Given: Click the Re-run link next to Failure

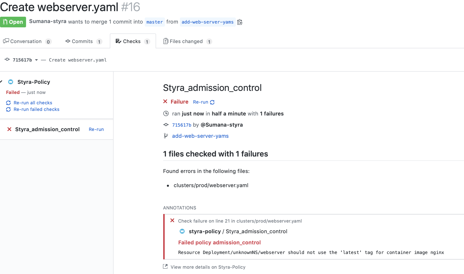Looking at the screenshot, I should pos(200,102).
